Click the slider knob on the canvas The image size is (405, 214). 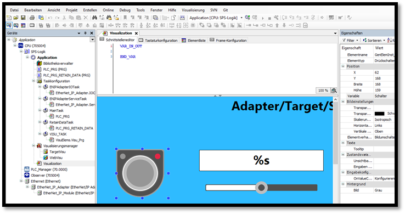point(261,188)
